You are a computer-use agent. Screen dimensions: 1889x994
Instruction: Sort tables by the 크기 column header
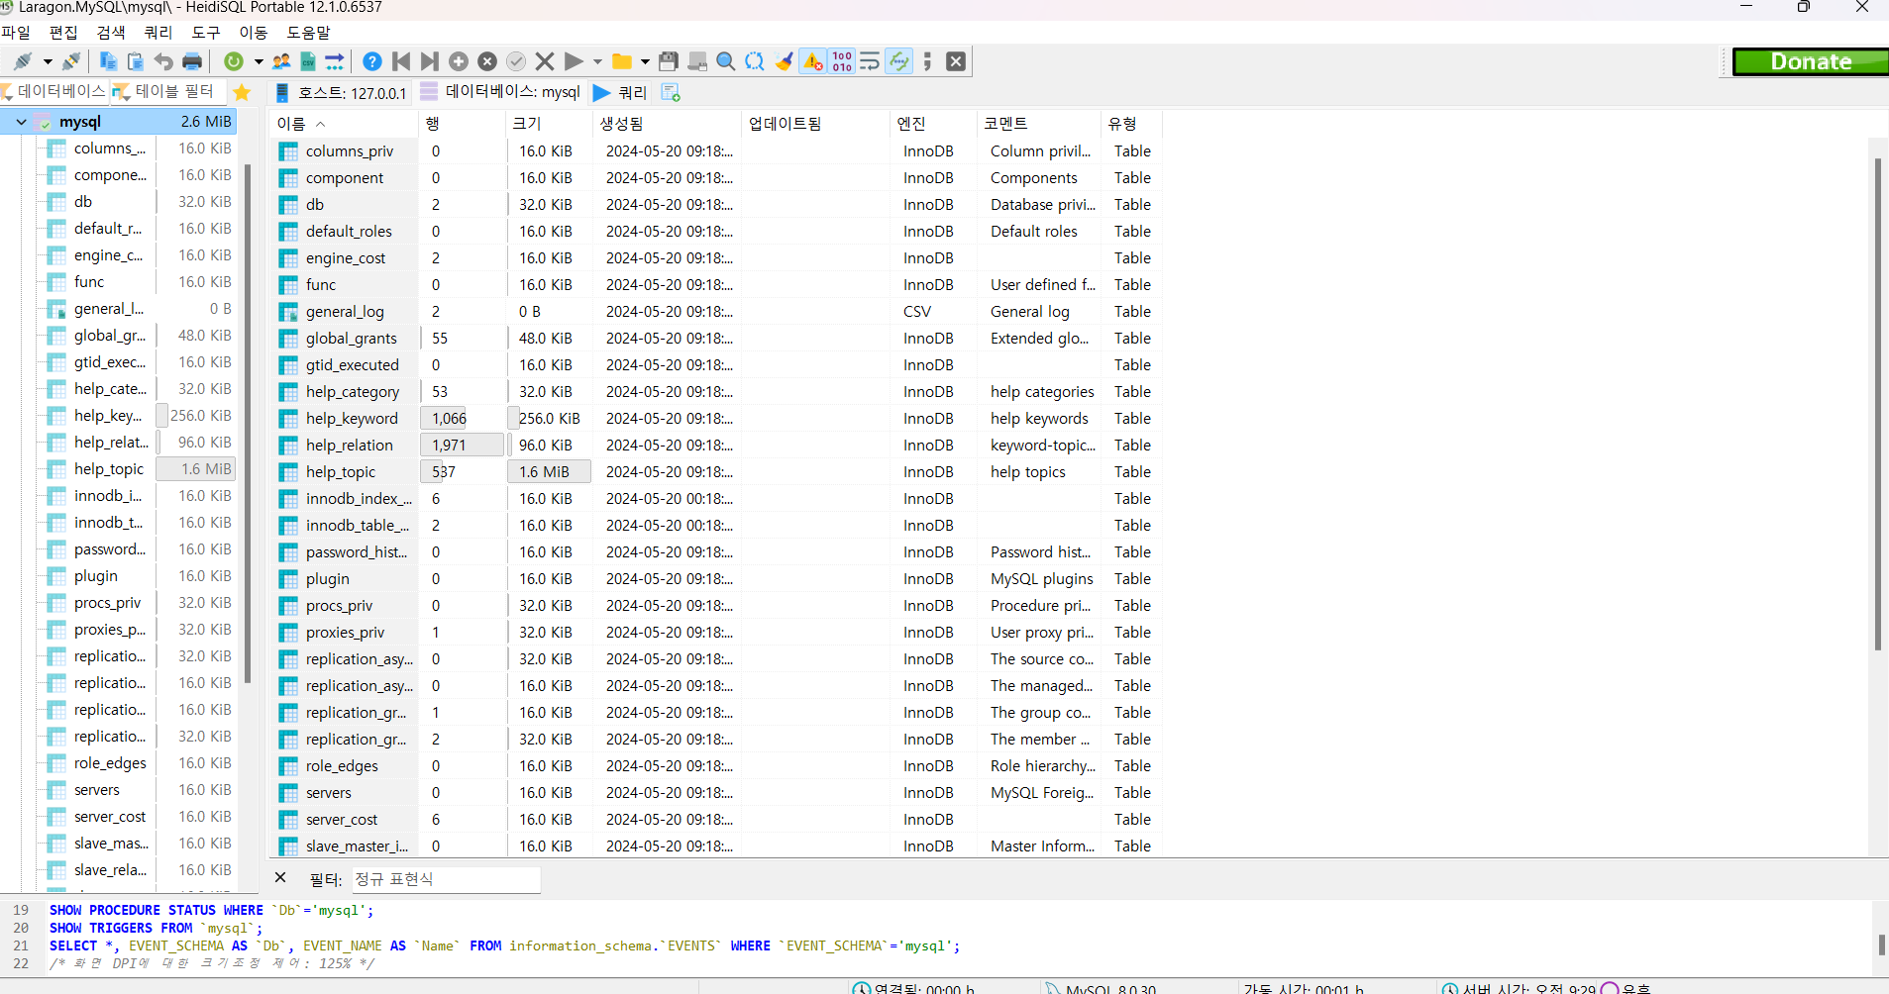(x=550, y=124)
